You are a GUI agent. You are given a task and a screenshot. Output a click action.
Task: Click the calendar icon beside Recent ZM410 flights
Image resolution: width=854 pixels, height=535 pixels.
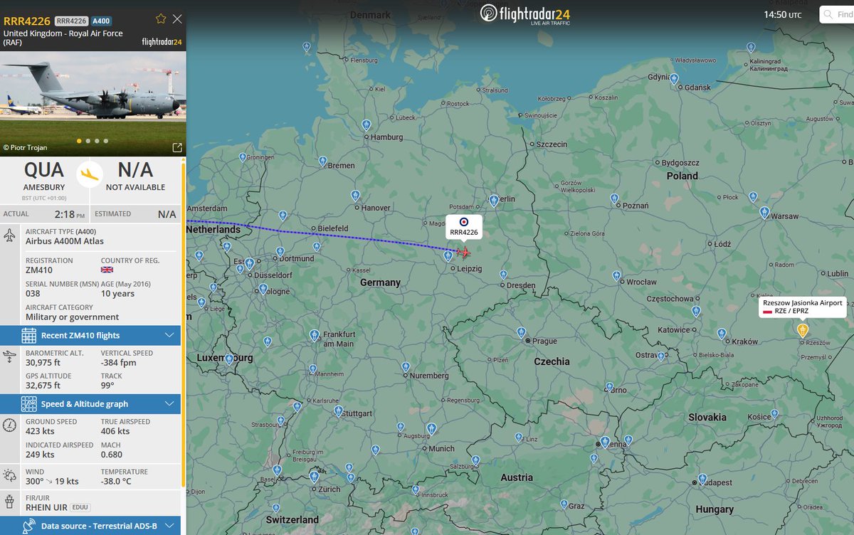(29, 335)
